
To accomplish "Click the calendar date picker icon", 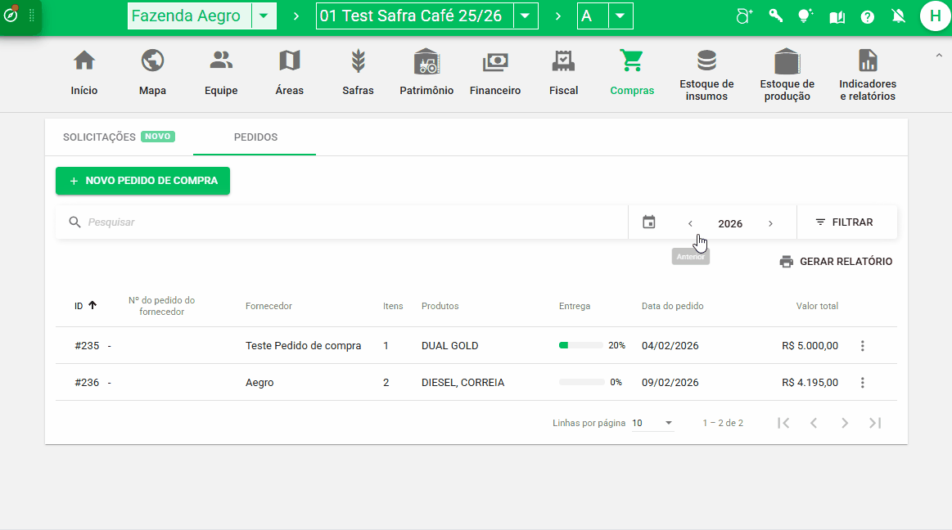I will tap(649, 222).
